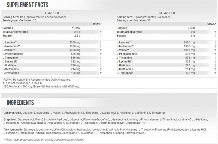Click the '*RDA%: Percent of the Recommended' footnote
218x144 pixels.
[x=37, y=80]
